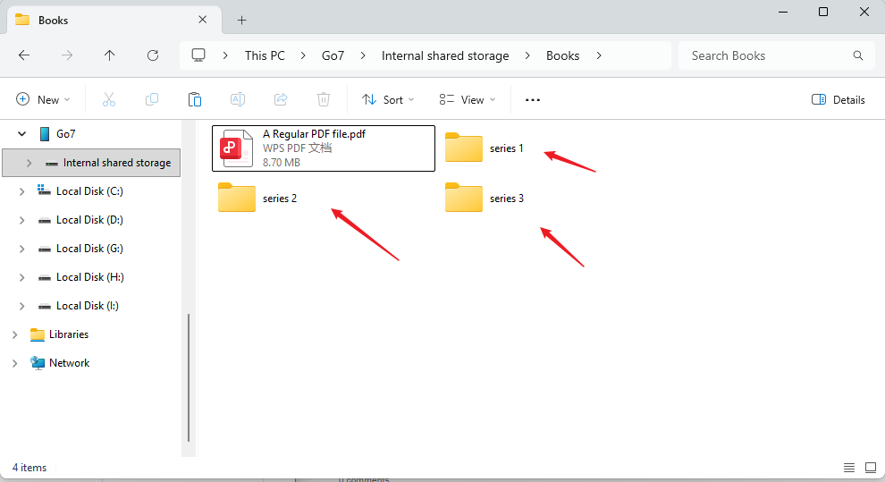Navigate back to previous folder
This screenshot has width=885, height=482.
pyautogui.click(x=24, y=55)
